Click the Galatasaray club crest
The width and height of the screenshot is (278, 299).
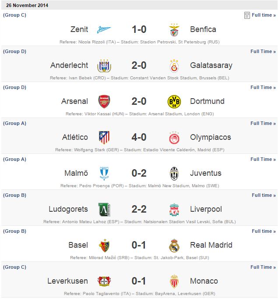[x=174, y=66]
